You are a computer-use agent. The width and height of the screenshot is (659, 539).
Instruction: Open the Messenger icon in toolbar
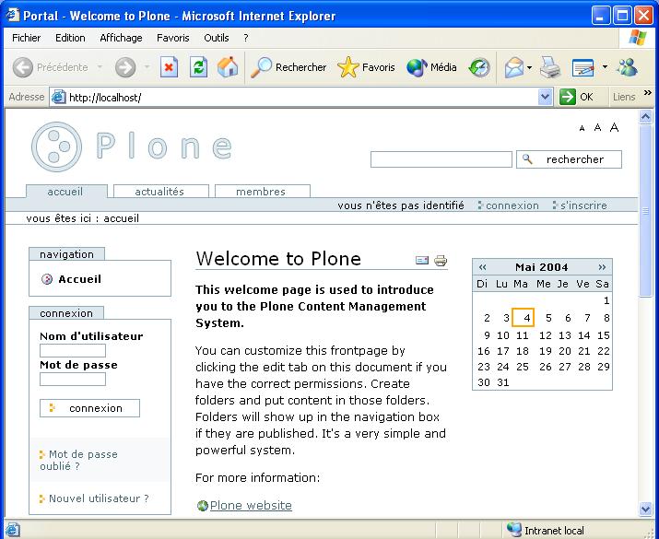tap(628, 67)
